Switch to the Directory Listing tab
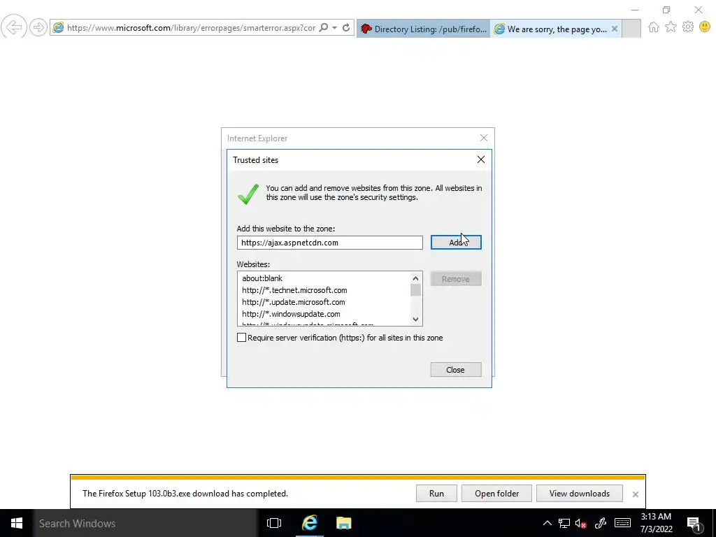Screen dimensions: 716x537 [423, 29]
